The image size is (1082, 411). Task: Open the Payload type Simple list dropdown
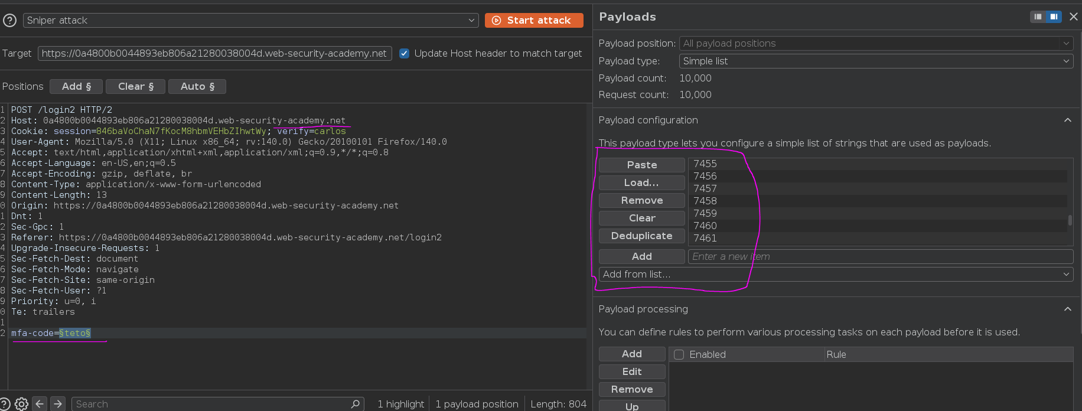point(876,61)
